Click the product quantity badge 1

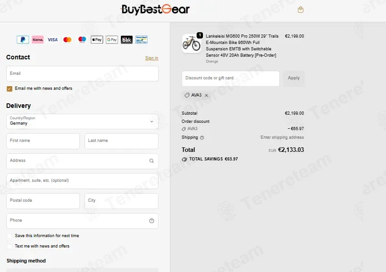pyautogui.click(x=200, y=35)
